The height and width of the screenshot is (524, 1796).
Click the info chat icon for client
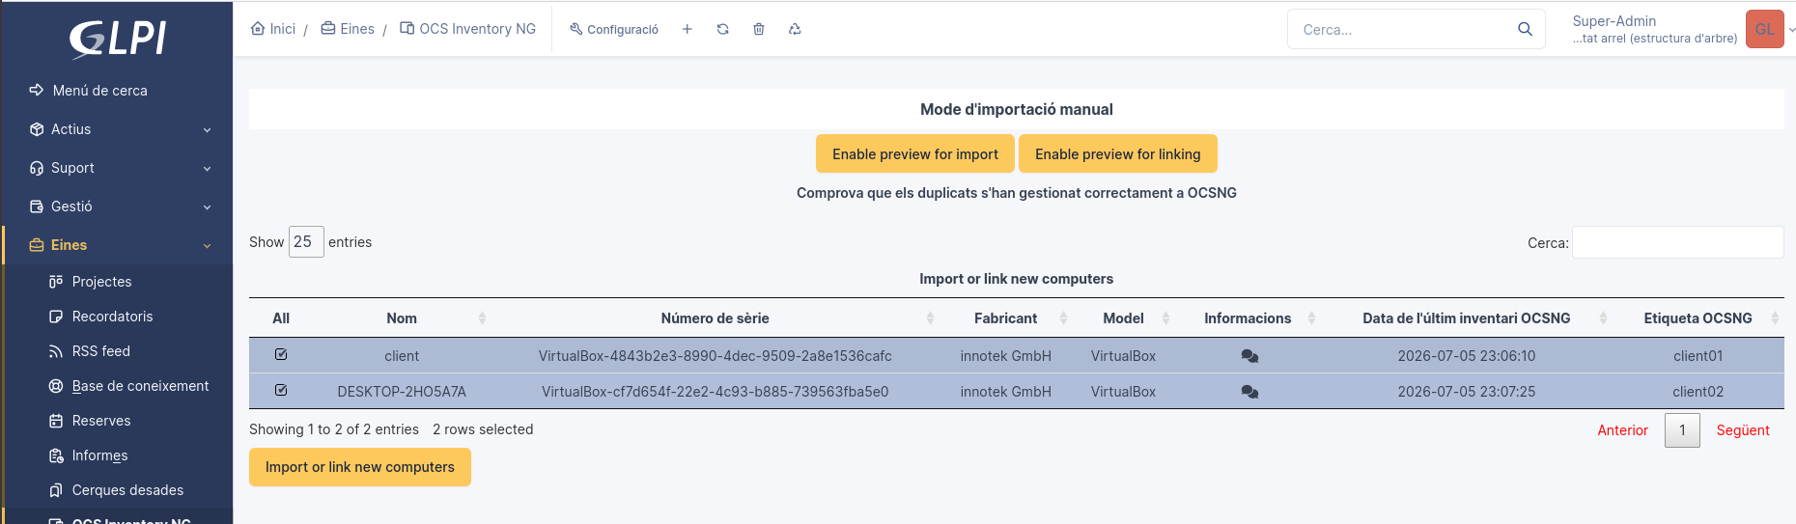pyautogui.click(x=1249, y=356)
